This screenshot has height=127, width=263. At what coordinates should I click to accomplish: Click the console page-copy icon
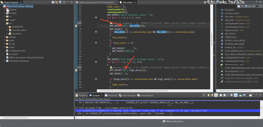(232, 95)
